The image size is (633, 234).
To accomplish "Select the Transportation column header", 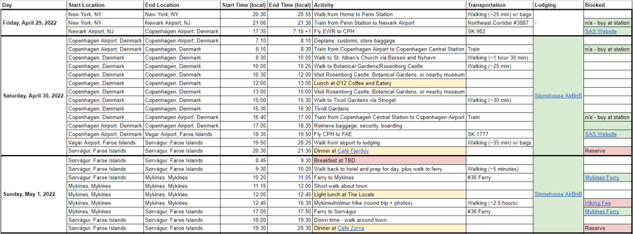I will 499,5.
